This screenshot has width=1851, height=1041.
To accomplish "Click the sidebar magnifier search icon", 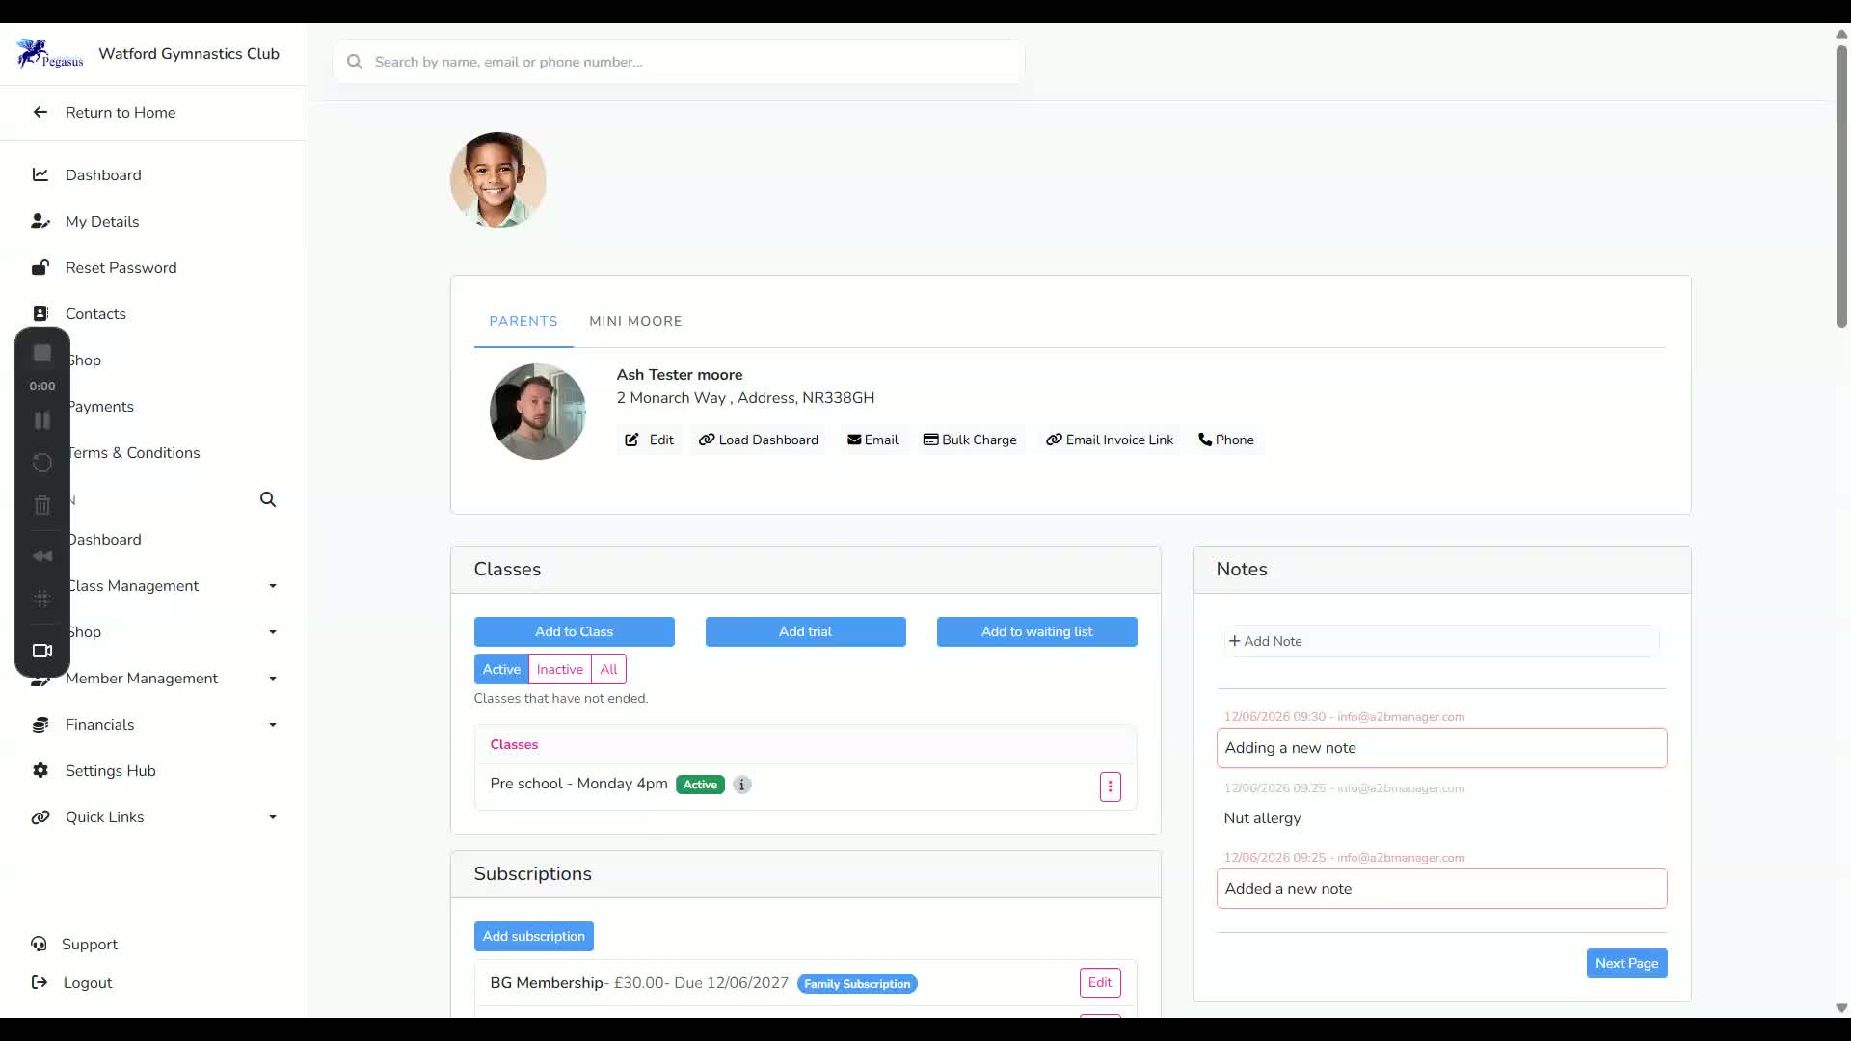I will [268, 499].
